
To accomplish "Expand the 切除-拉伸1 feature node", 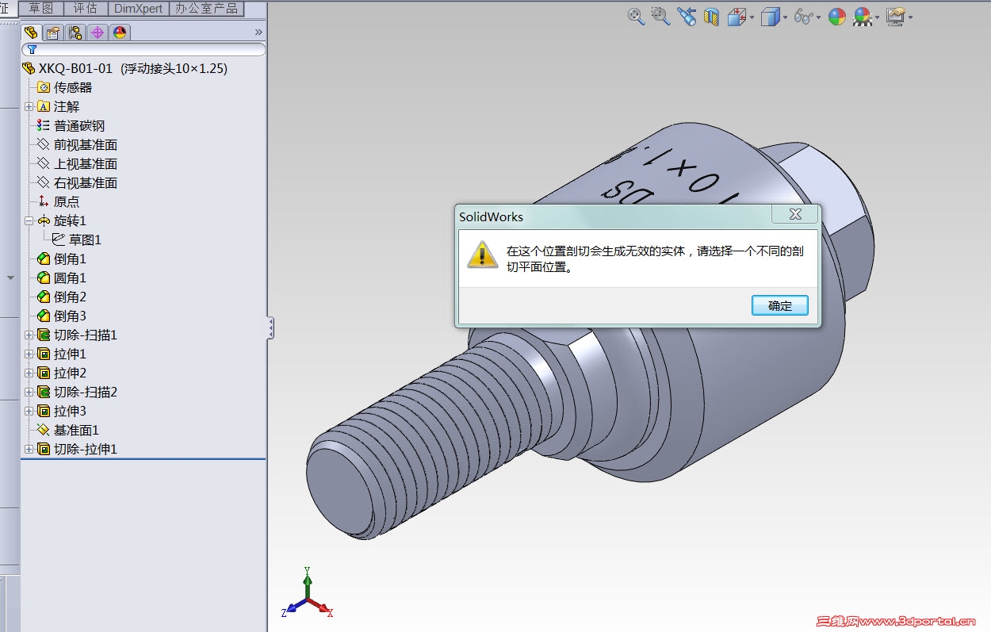I will tap(29, 449).
